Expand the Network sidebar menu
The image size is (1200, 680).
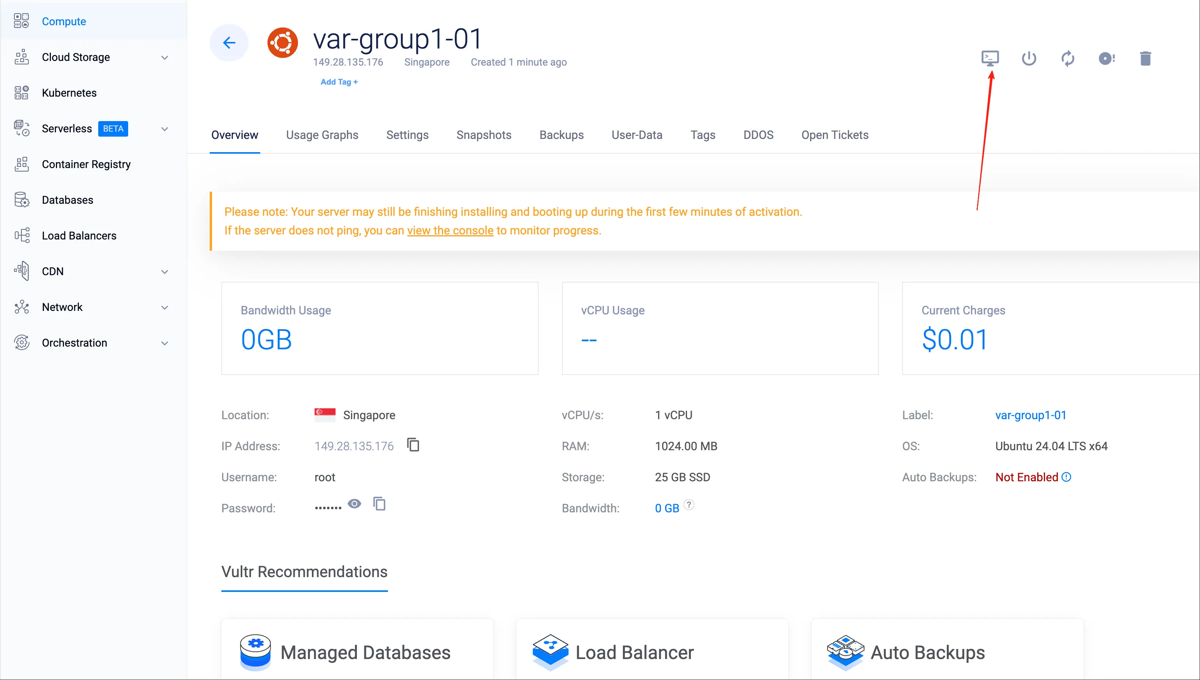tap(165, 307)
